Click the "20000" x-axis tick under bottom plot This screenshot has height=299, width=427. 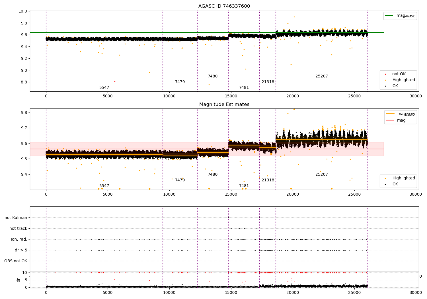tap(293, 292)
